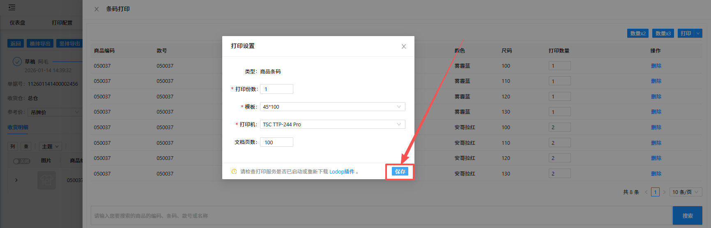Click the 尺码 column header
Screen dimensions: 711x228
507,51
